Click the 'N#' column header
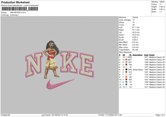This screenshot has height=117, width=166. point(124,55)
